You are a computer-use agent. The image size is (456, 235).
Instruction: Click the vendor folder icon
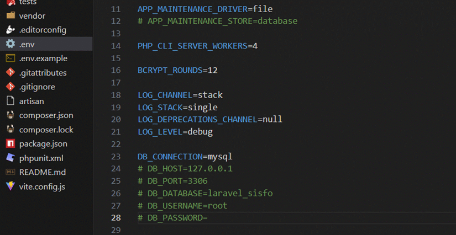click(x=10, y=16)
